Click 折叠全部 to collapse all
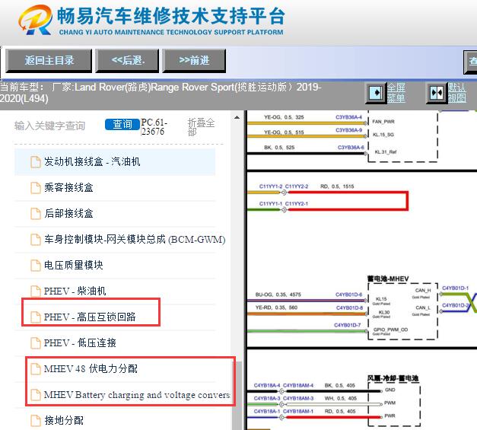477x430 pixels. (201, 127)
